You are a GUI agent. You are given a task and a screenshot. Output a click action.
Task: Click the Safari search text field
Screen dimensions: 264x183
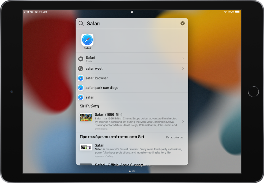tap(132, 23)
